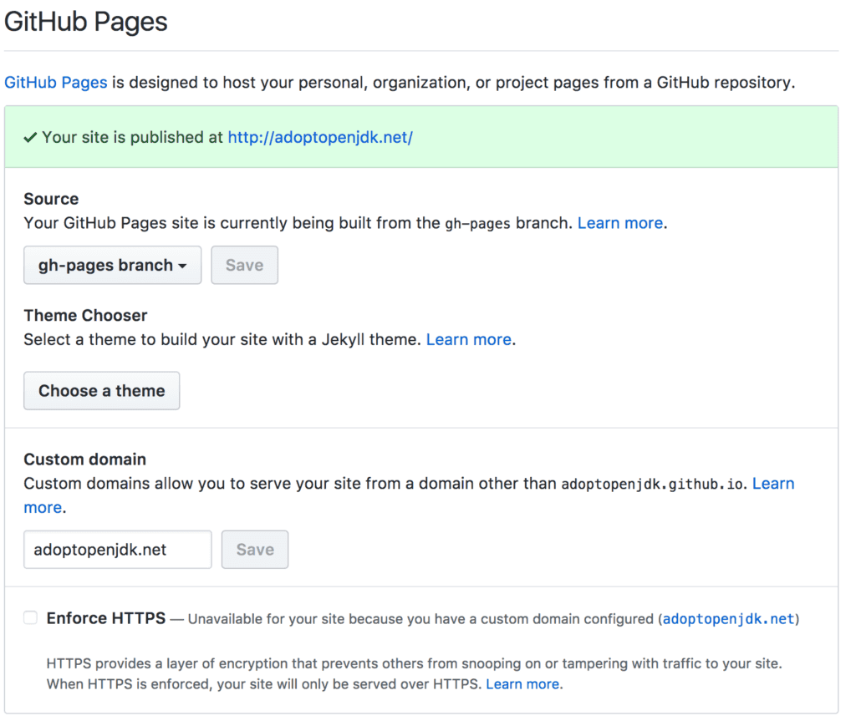
Task: Toggle the Enforce HTTPS checkbox
Action: coord(31,617)
